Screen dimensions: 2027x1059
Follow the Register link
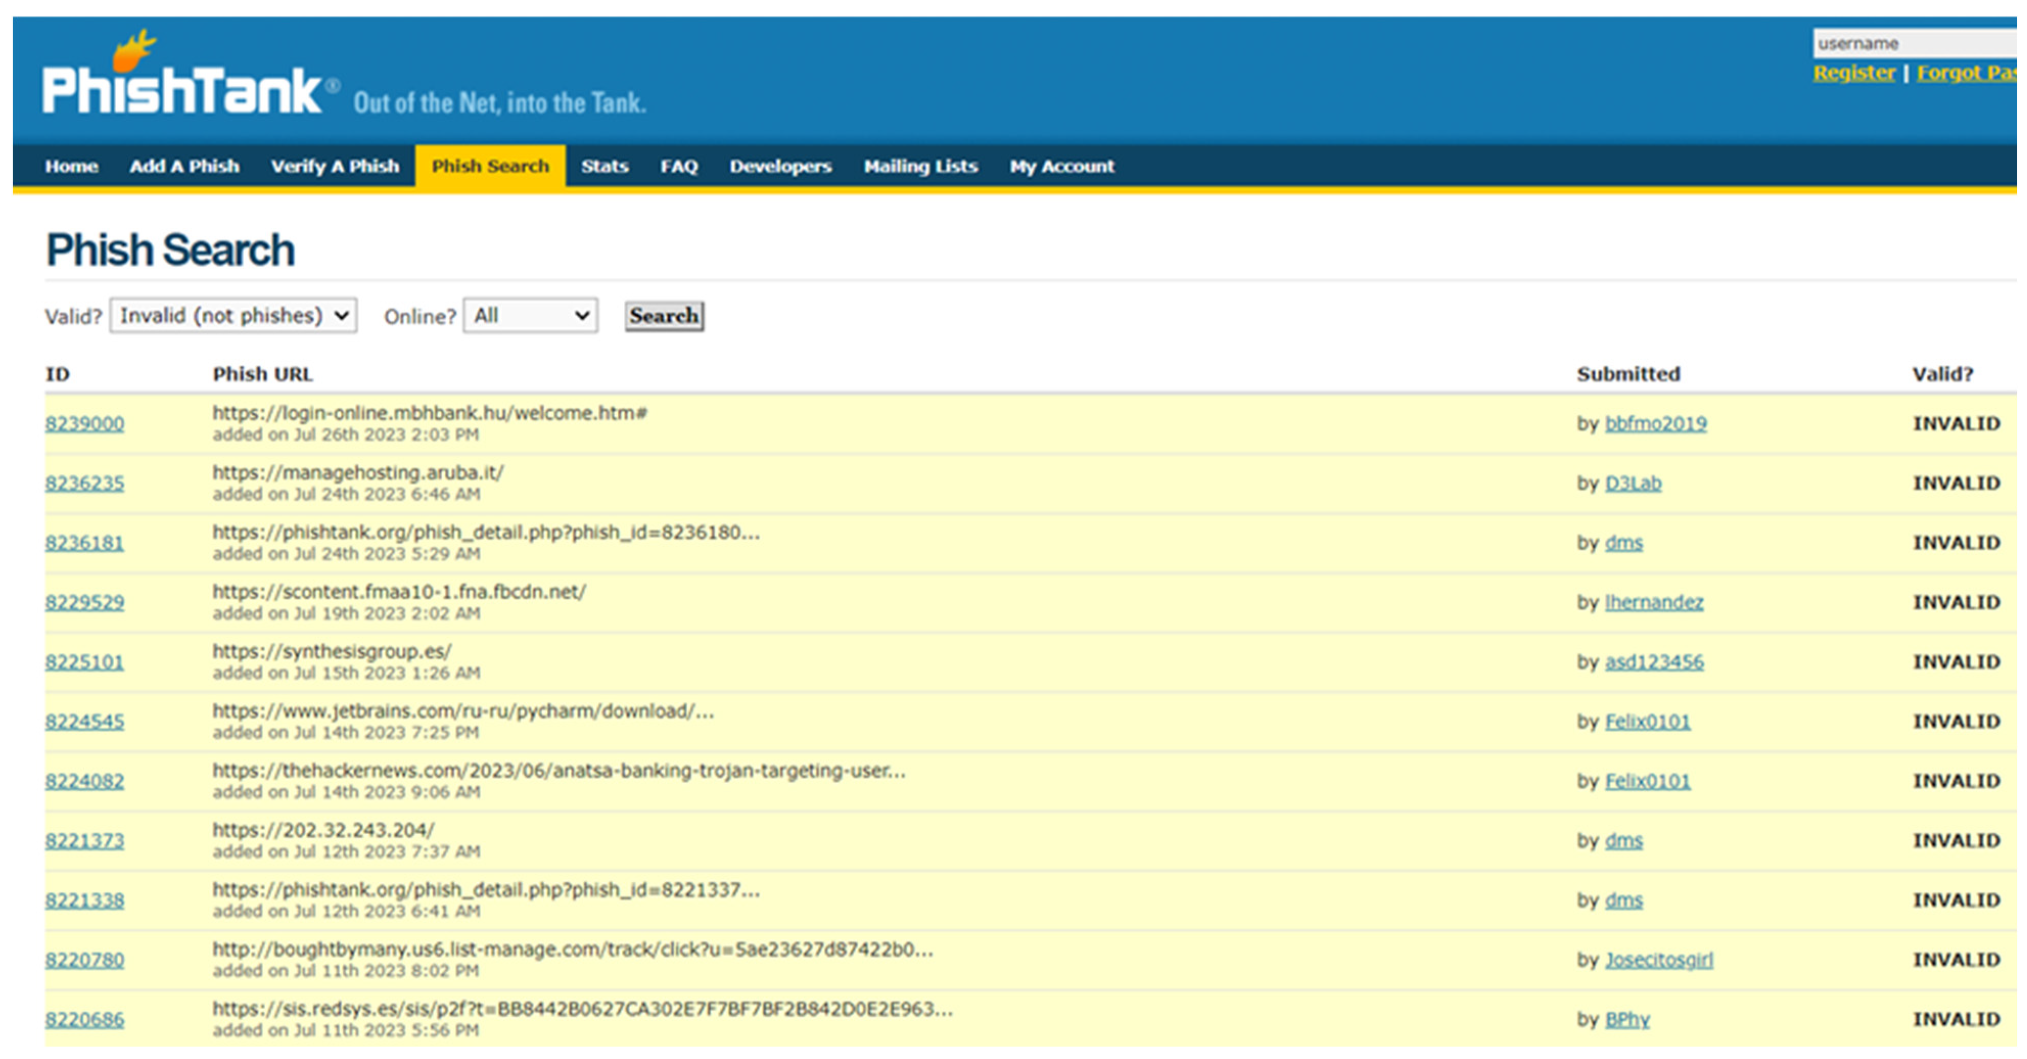click(1854, 73)
